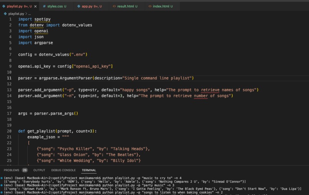The width and height of the screenshot is (309, 195).
Task: Click the Python file icon in breadcrumb
Action: coord(5,14)
